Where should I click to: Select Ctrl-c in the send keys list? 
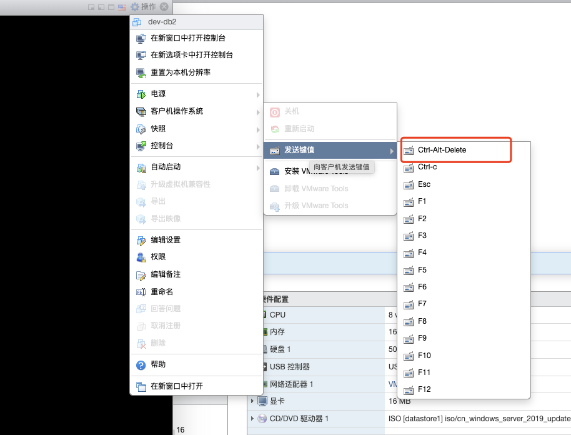(x=427, y=167)
